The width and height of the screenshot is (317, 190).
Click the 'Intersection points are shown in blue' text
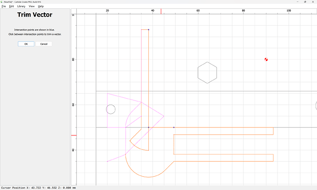(x=34, y=30)
